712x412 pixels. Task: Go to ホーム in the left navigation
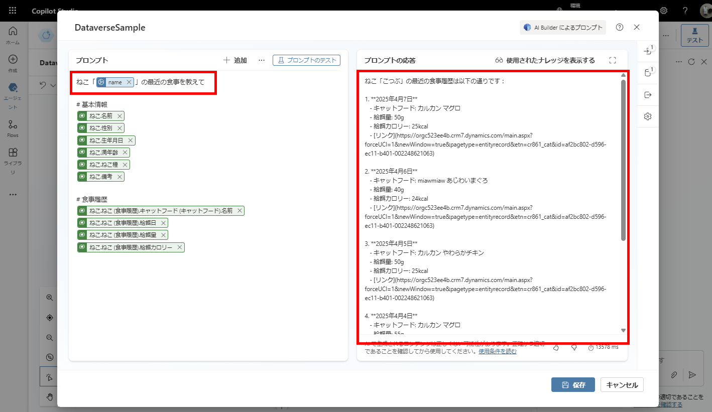click(x=13, y=35)
